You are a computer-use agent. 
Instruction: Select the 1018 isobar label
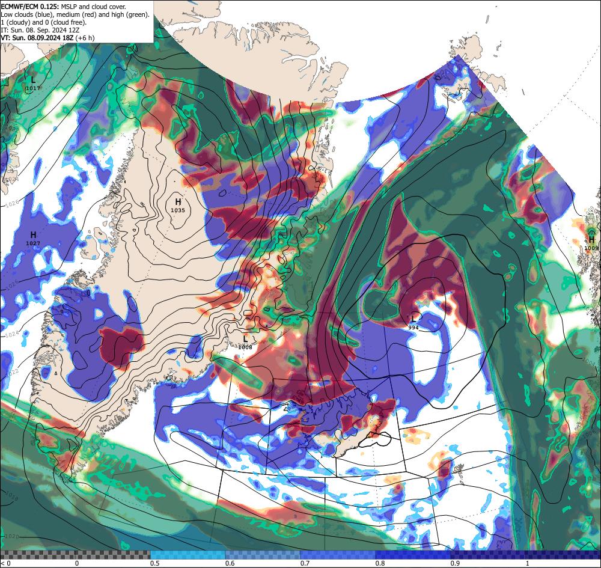[12, 497]
